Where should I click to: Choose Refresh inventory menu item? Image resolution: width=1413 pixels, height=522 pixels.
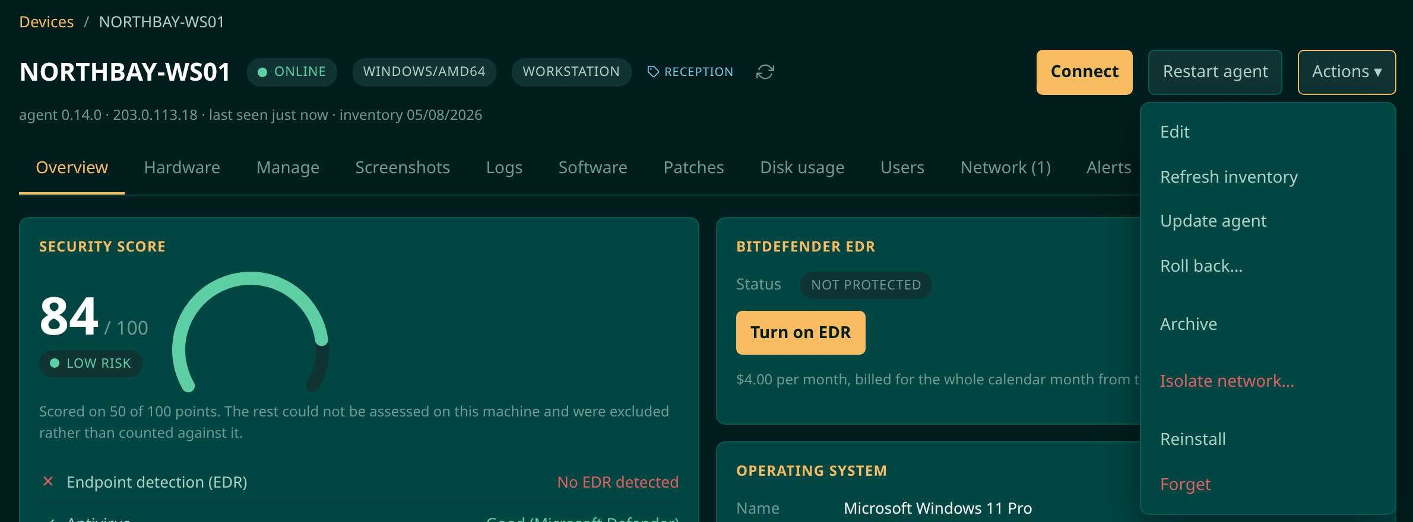click(1268, 177)
